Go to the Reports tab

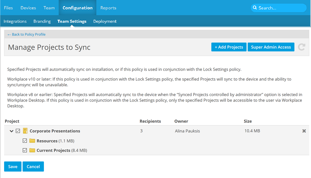click(108, 8)
